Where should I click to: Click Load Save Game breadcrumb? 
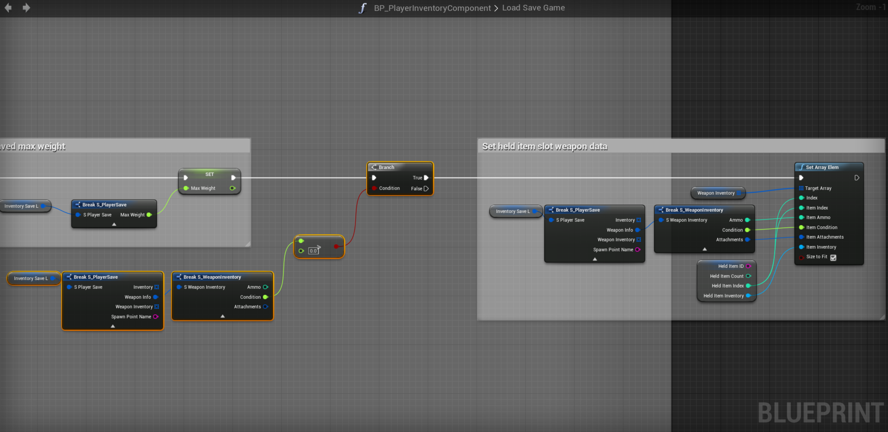(x=533, y=8)
